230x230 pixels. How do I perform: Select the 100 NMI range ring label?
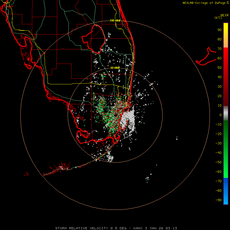click(x=115, y=20)
